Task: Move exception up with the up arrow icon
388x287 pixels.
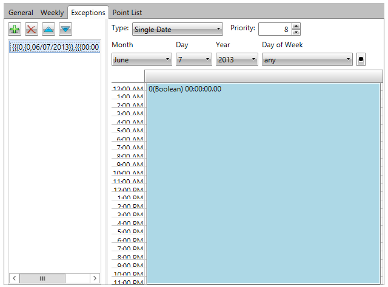Action: (x=48, y=30)
